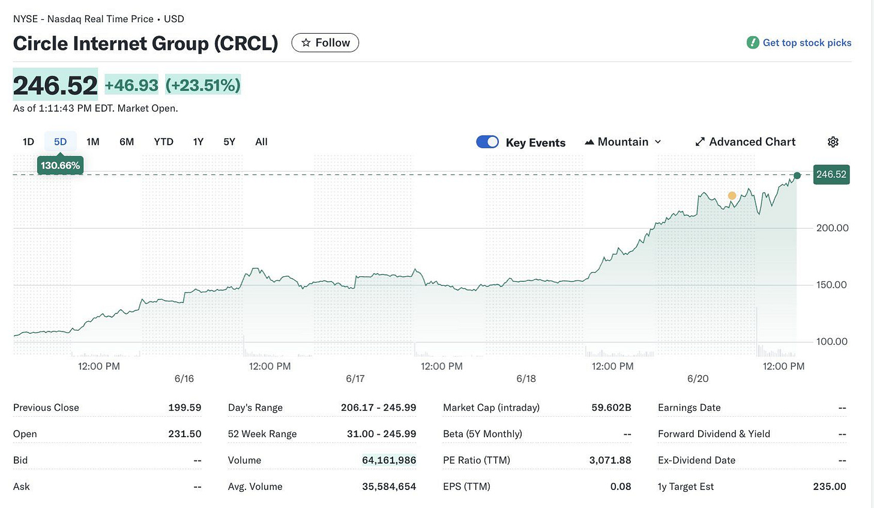Click the +46.93 price change figure
874x508 pixels.
point(131,85)
